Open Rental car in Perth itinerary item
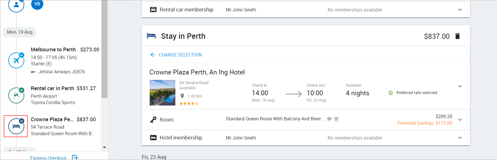 coord(52,88)
